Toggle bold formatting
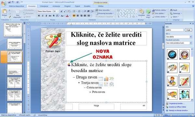195x117 pixels. tap(39, 16)
